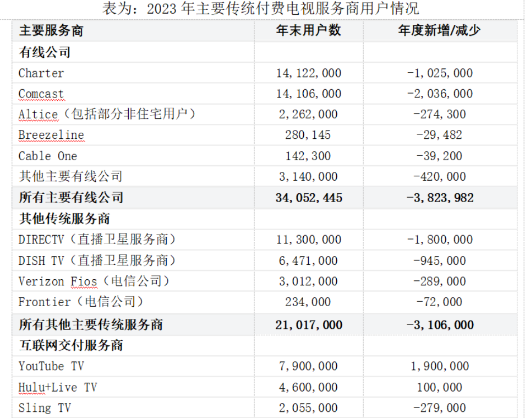Click the subtotal label 所有主要有线公司
The width and height of the screenshot is (525, 418).
71,198
